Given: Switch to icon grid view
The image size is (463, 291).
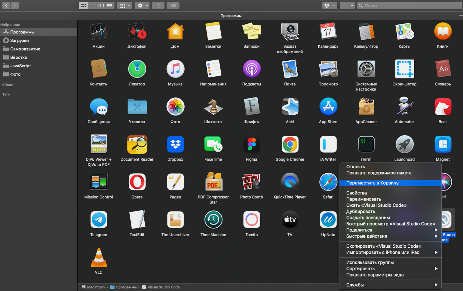Looking at the screenshot, I should tap(84, 5).
